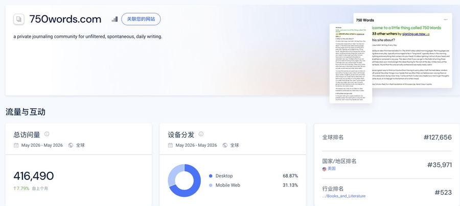The image size is (460, 206).
Task: Click the #523 industry rank value
Action: pos(443,192)
